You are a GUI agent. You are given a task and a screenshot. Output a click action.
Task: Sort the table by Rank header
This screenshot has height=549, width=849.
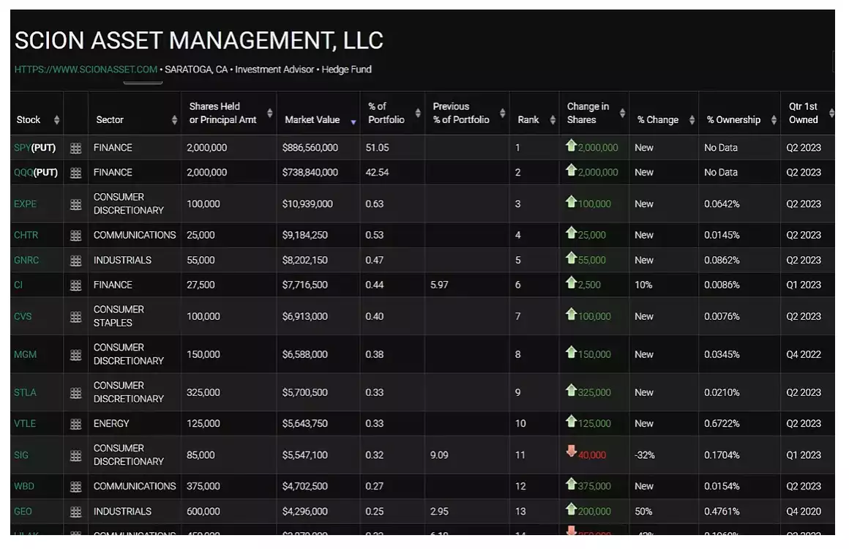click(x=528, y=120)
